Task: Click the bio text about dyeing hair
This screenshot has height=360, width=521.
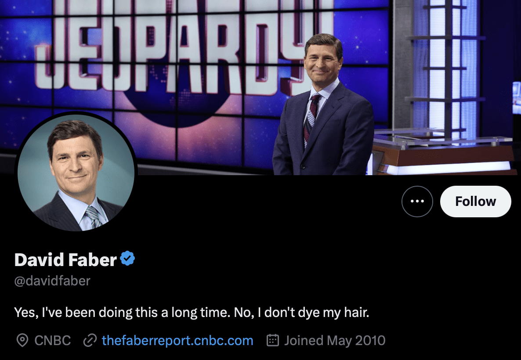Action: [192, 313]
